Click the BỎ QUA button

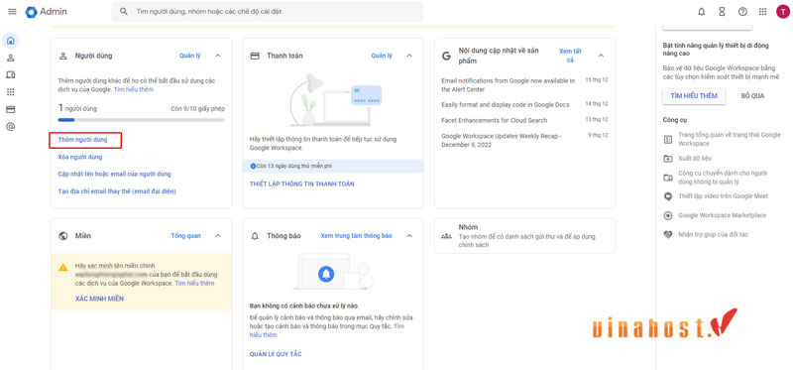coord(753,95)
